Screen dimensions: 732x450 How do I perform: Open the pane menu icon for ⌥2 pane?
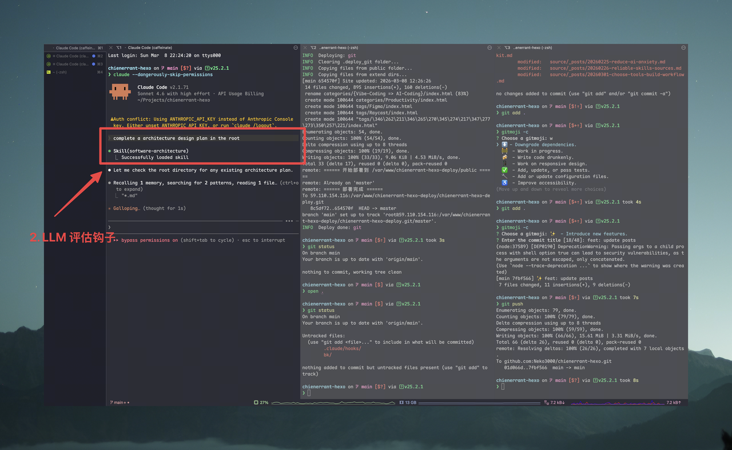pos(490,47)
